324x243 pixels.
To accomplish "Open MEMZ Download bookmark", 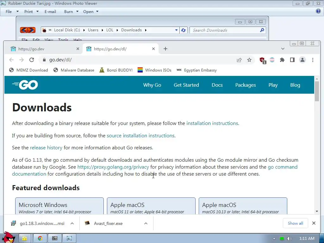I will 28,70.
